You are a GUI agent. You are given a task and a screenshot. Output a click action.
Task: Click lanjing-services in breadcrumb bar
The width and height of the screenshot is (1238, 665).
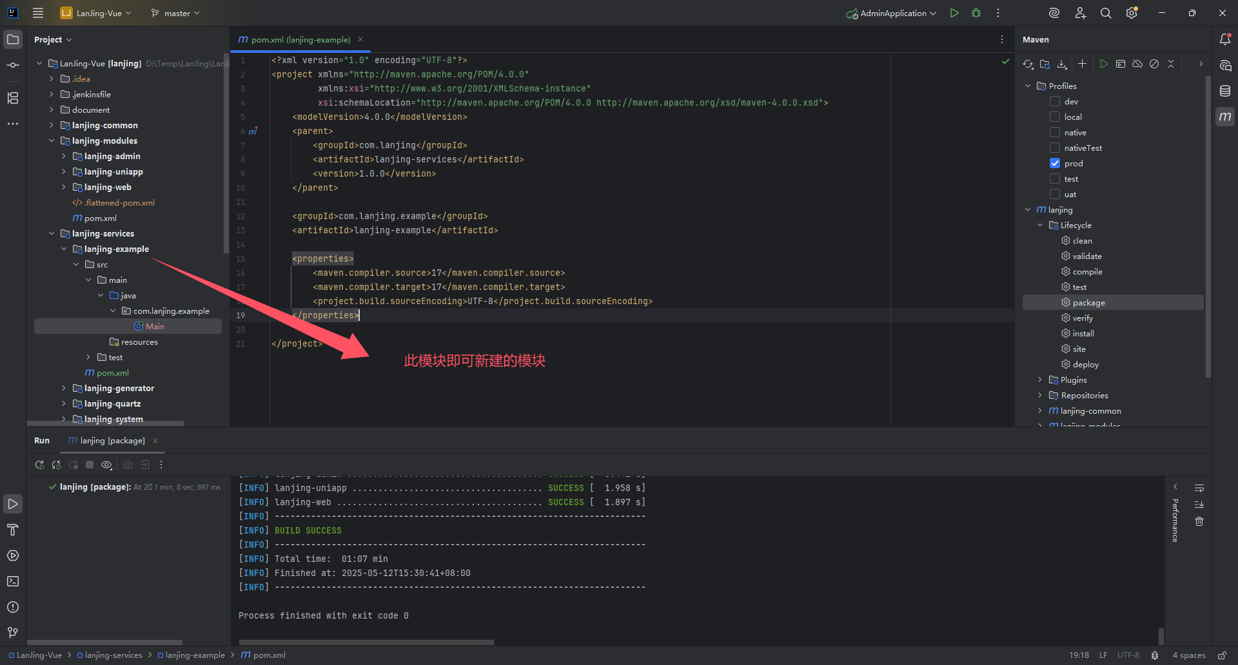tap(110, 655)
